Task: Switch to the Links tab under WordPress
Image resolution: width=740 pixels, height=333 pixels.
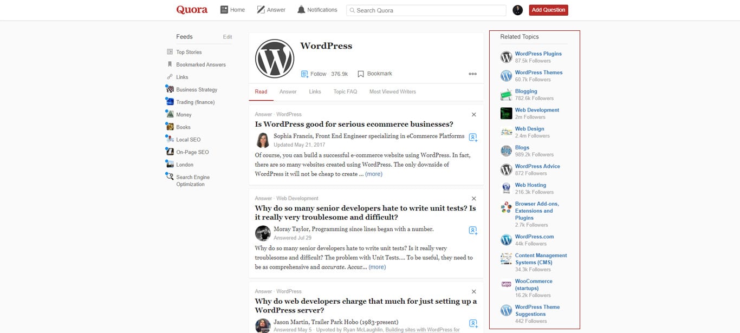Action: point(315,92)
